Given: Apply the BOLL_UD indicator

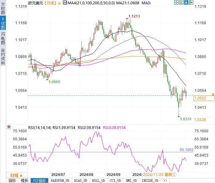Looking at the screenshot, I should click(x=98, y=181).
